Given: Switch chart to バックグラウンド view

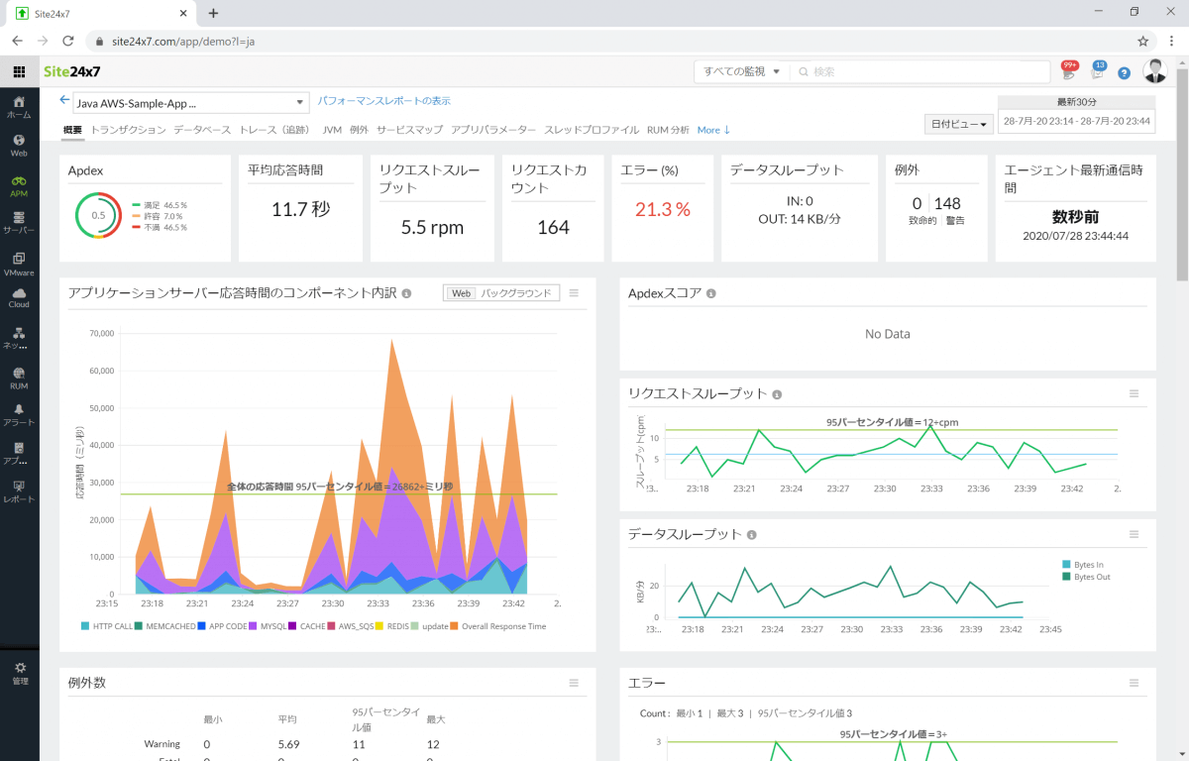Looking at the screenshot, I should (515, 293).
